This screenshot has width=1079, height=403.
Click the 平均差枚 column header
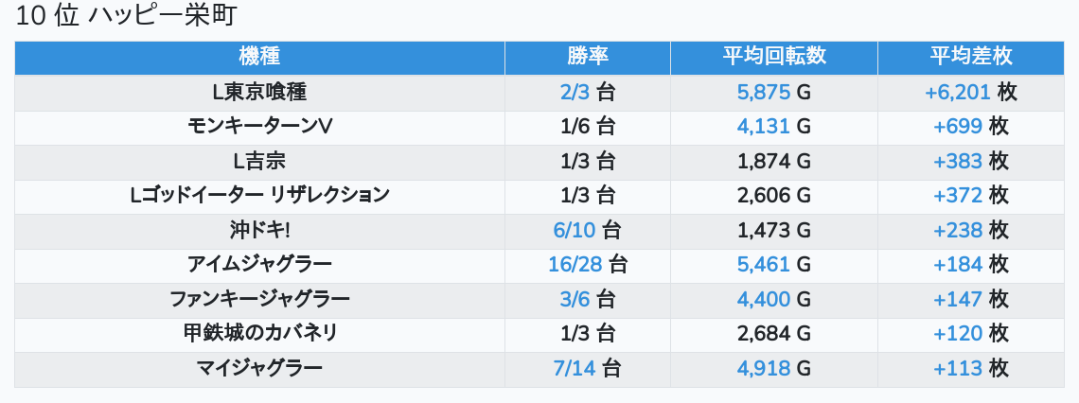point(971,58)
